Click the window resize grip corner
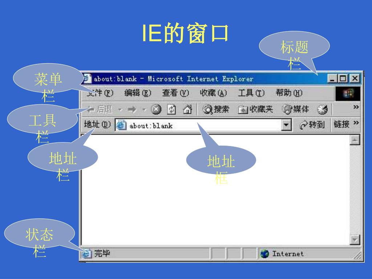The image size is (372, 279). point(357,255)
